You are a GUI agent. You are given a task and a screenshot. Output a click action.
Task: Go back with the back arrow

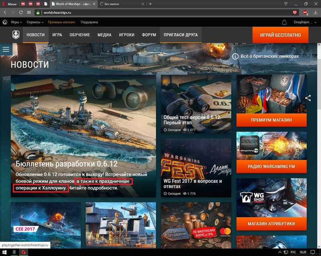(x=5, y=12)
